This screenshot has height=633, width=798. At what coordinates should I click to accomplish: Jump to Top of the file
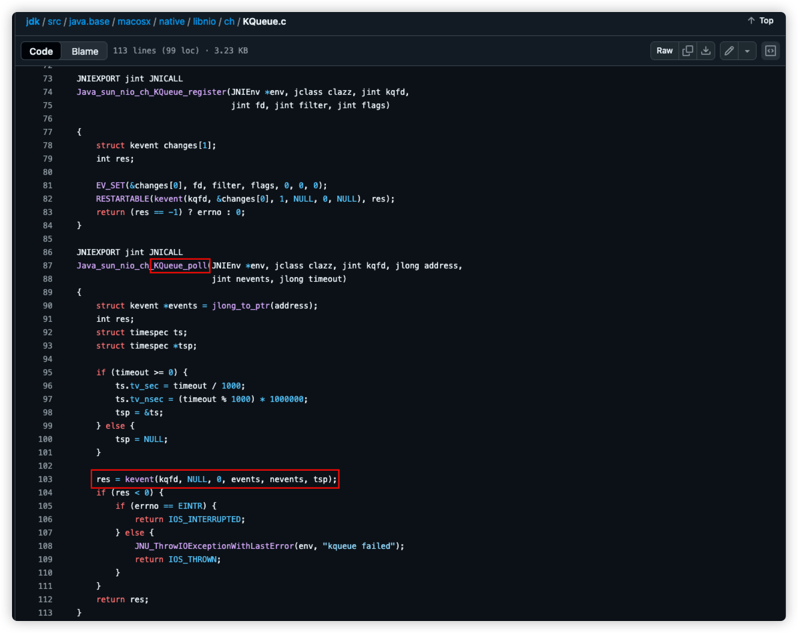tap(761, 21)
